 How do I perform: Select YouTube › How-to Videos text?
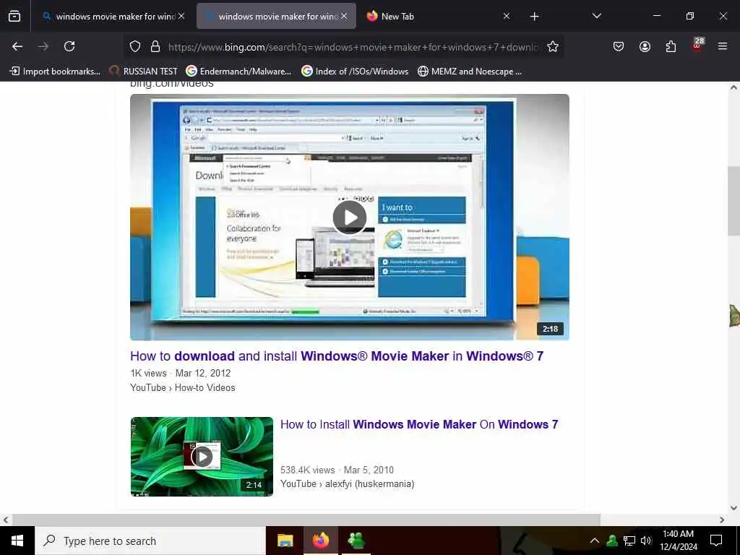tap(183, 387)
